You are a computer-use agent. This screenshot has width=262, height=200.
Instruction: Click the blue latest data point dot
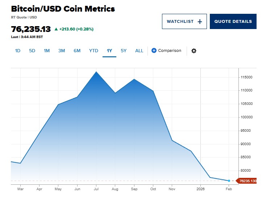tap(229, 181)
